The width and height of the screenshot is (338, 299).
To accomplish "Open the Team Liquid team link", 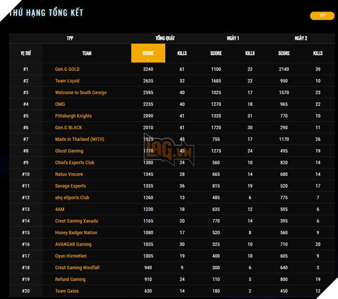I will 67,81.
